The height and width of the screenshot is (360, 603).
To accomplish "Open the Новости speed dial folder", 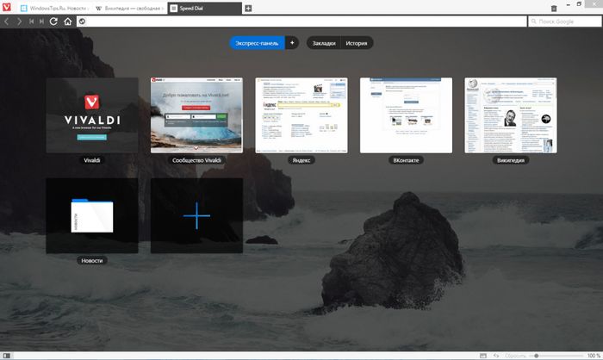I will [92, 215].
